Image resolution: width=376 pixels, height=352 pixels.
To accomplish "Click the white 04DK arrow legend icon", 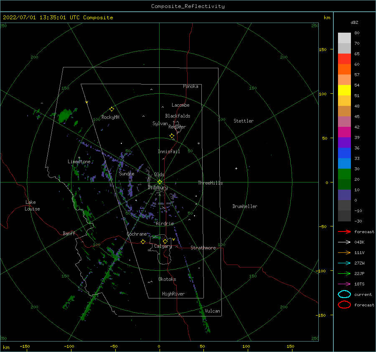I will point(344,242).
